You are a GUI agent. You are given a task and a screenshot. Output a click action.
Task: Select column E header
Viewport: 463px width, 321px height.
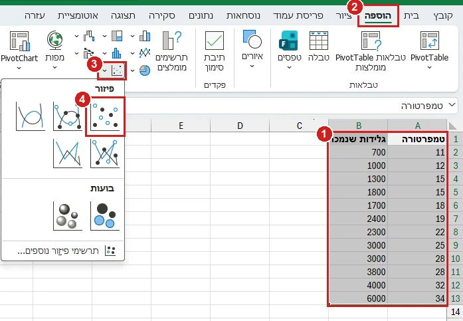click(x=181, y=126)
